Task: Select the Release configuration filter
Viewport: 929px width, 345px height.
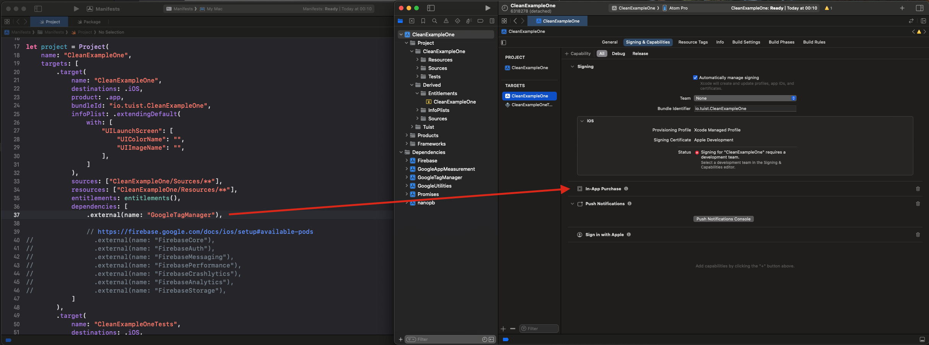Action: click(640, 53)
